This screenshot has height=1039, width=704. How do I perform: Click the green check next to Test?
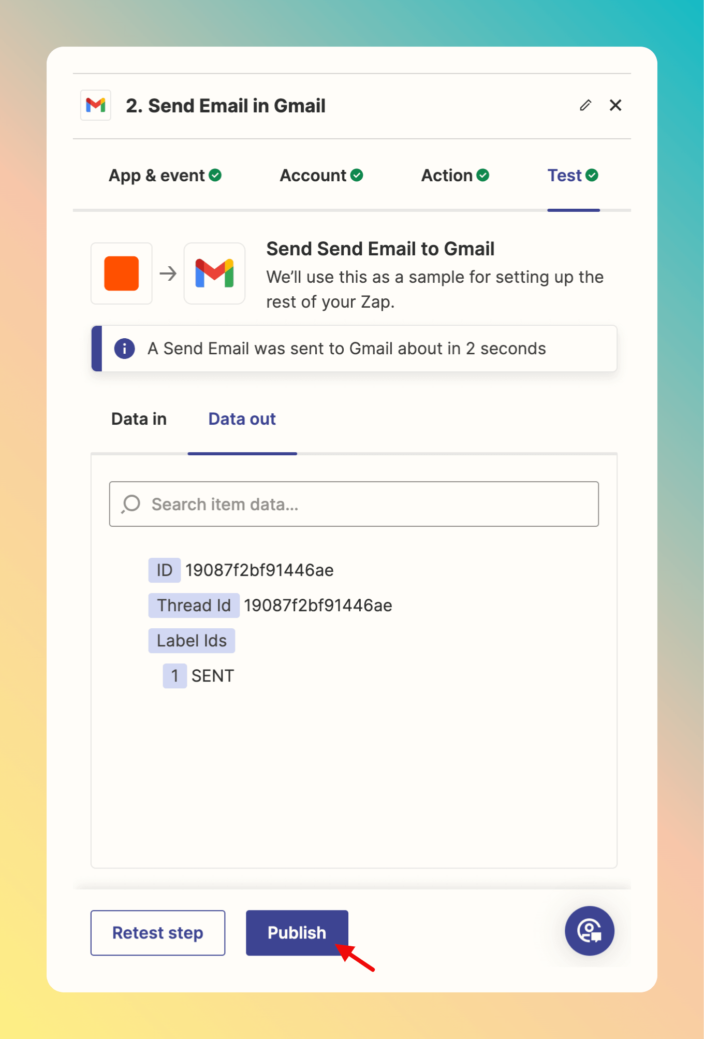[x=592, y=176]
